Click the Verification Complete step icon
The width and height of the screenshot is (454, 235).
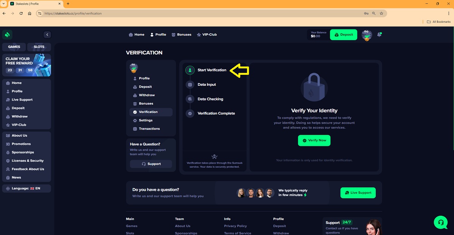click(x=190, y=113)
